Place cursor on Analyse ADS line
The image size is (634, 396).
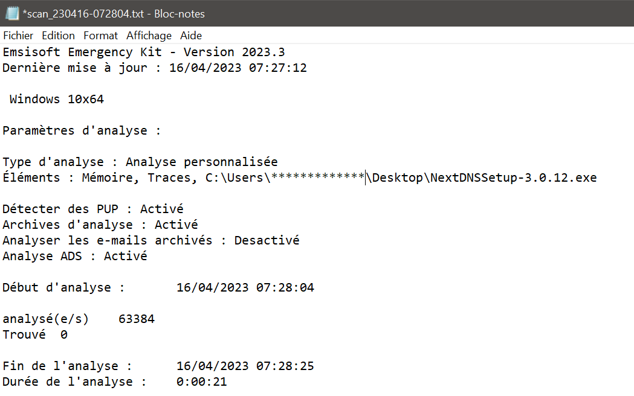point(74,256)
